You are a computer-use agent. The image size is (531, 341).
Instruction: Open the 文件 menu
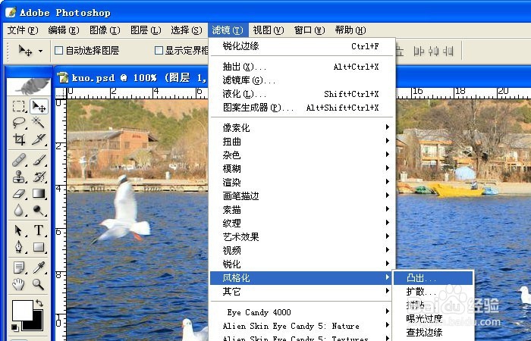pyautogui.click(x=23, y=30)
